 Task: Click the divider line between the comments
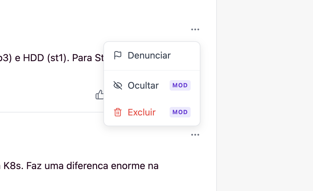(49, 112)
